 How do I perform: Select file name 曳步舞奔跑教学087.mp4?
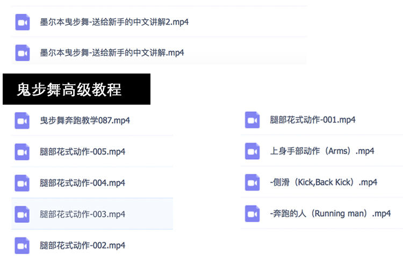tap(85, 120)
